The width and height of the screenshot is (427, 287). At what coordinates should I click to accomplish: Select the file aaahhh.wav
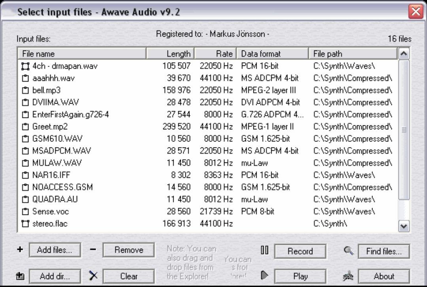pyautogui.click(x=53, y=78)
